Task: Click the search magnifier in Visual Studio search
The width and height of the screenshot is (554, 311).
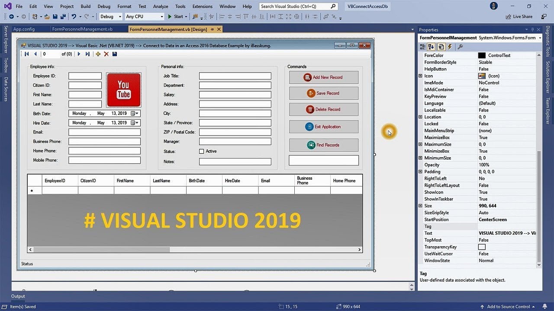Action: point(333,6)
